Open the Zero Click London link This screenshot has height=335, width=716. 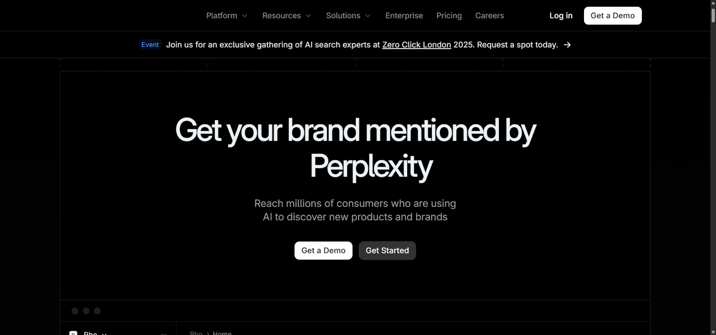pos(416,44)
